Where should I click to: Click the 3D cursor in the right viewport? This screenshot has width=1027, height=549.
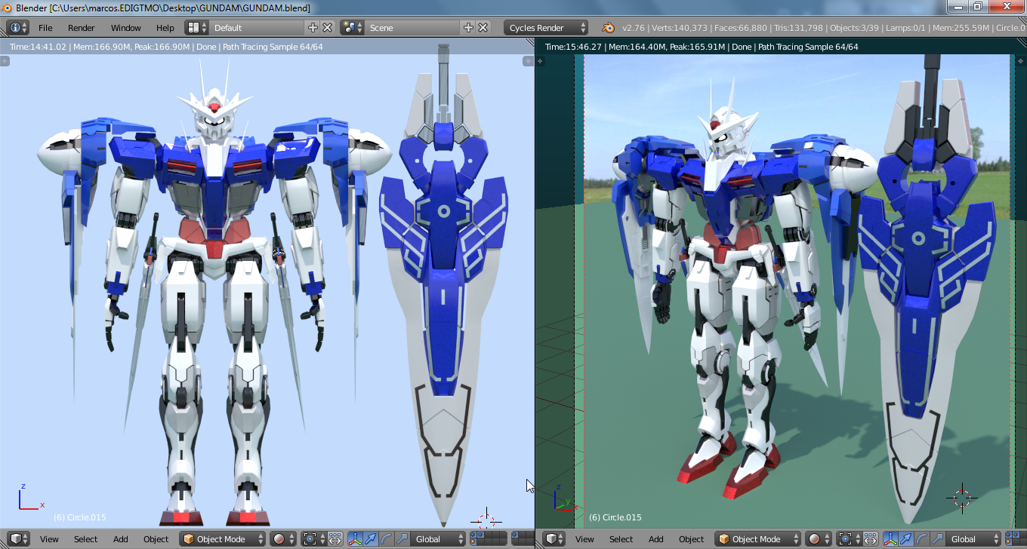click(x=962, y=498)
